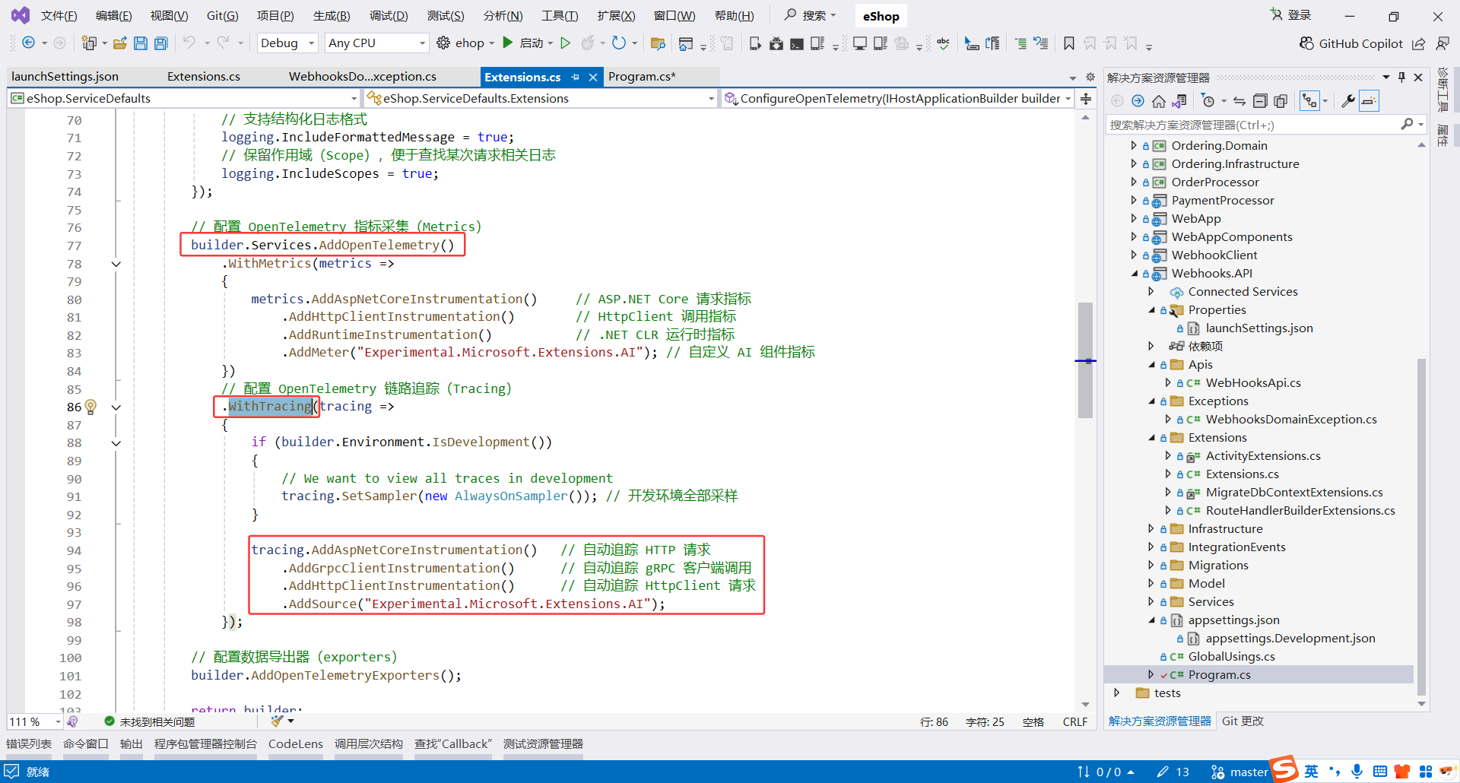Image resolution: width=1460 pixels, height=783 pixels.
Task: Toggle a bookmark with the bookmark icon
Action: [x=1069, y=43]
